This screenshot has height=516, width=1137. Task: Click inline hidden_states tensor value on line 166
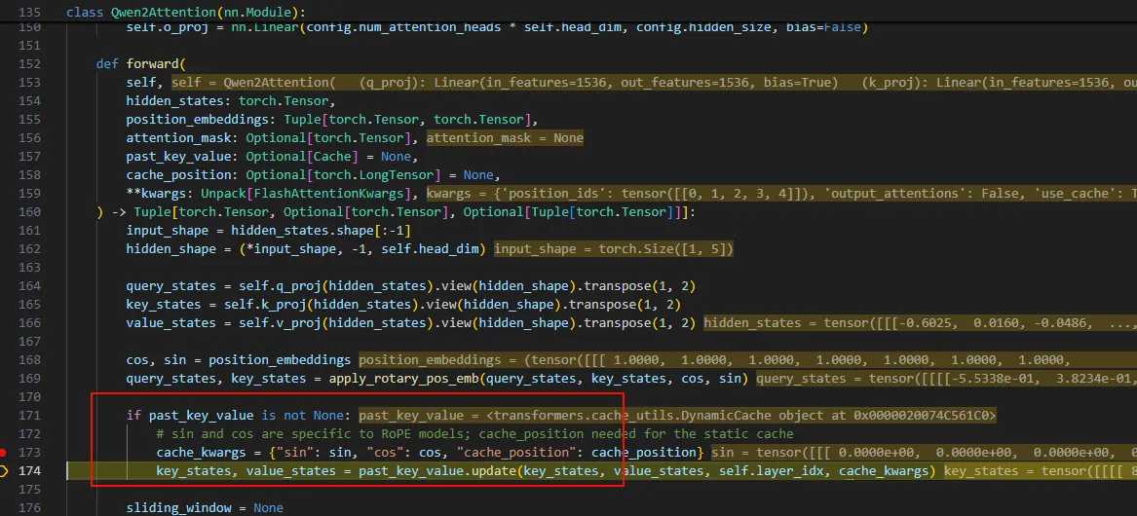(x=920, y=323)
